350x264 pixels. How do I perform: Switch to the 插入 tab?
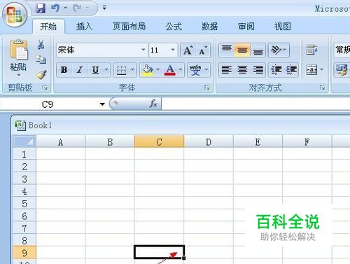point(85,27)
